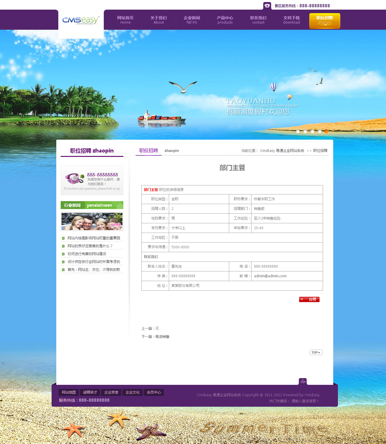Screen dimensions: 386x444
Task: Open the 产品中心 products menu
Action: pyautogui.click(x=225, y=20)
